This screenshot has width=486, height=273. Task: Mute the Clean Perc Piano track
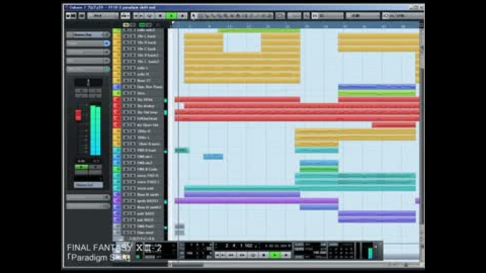(126, 87)
